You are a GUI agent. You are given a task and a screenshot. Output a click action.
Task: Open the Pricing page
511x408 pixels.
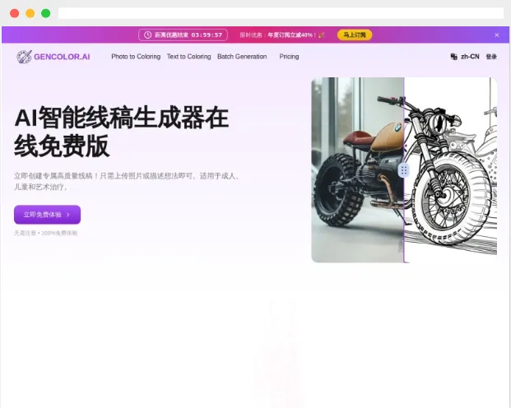click(289, 57)
